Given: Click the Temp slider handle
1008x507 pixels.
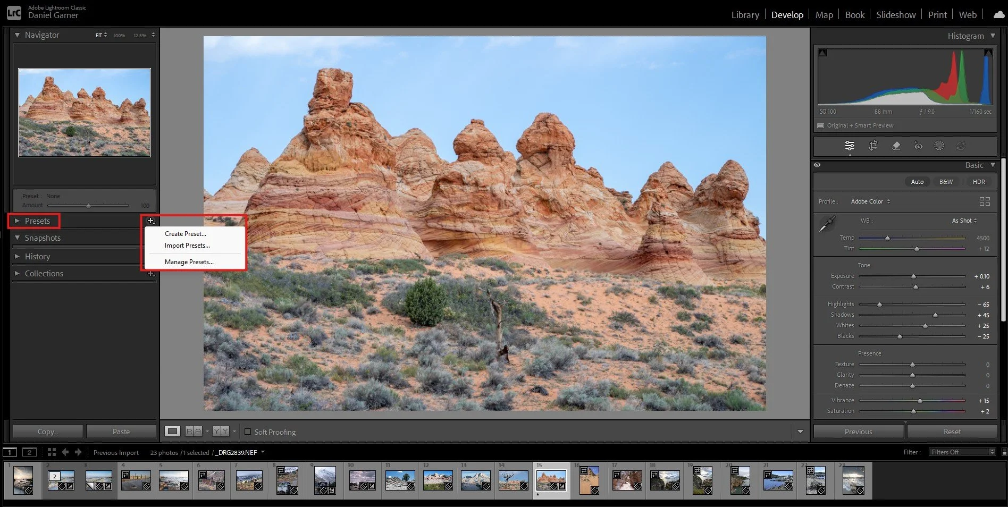Looking at the screenshot, I should click(887, 238).
